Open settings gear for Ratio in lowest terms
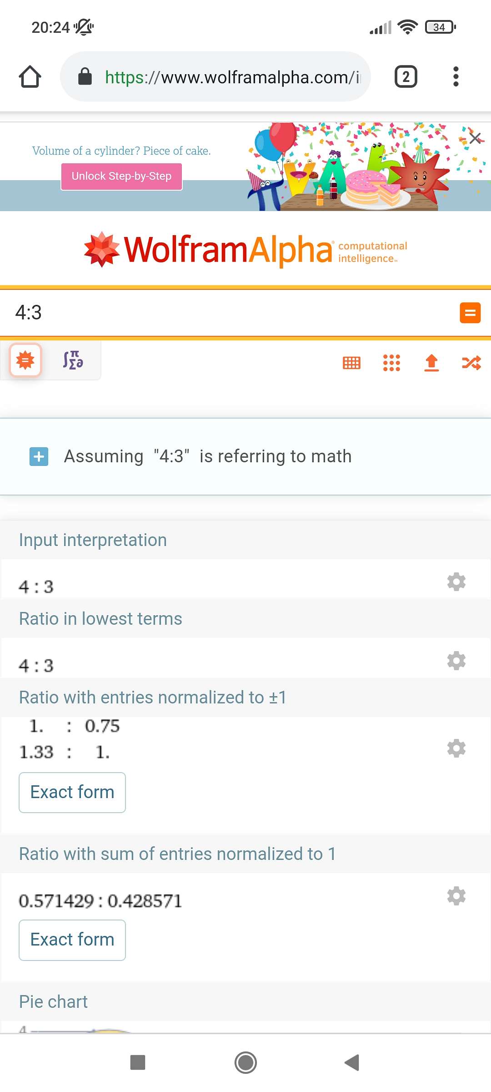The width and height of the screenshot is (491, 1092). [456, 660]
